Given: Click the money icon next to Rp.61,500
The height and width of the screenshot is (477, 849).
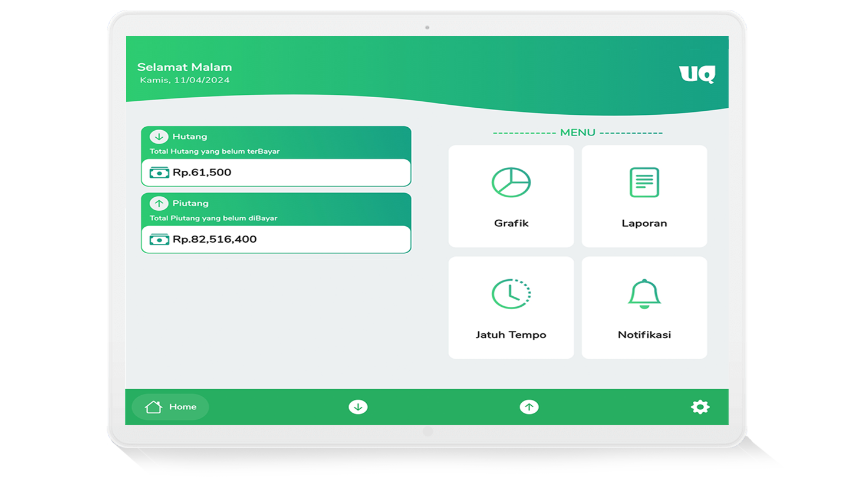Looking at the screenshot, I should 159,173.
